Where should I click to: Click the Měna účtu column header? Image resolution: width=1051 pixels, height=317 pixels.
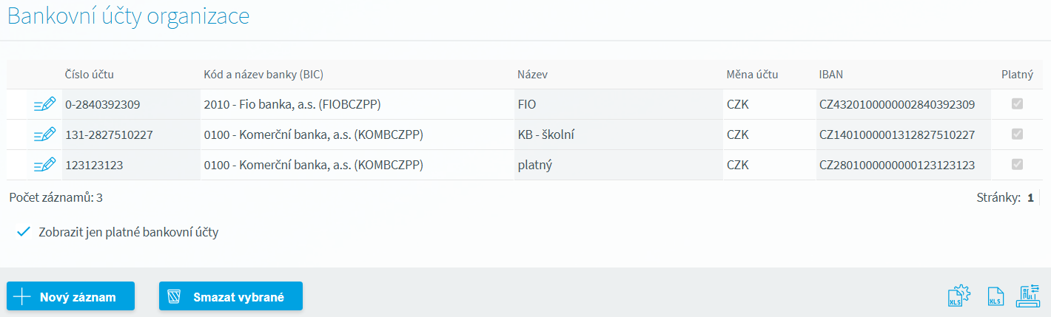(x=752, y=75)
